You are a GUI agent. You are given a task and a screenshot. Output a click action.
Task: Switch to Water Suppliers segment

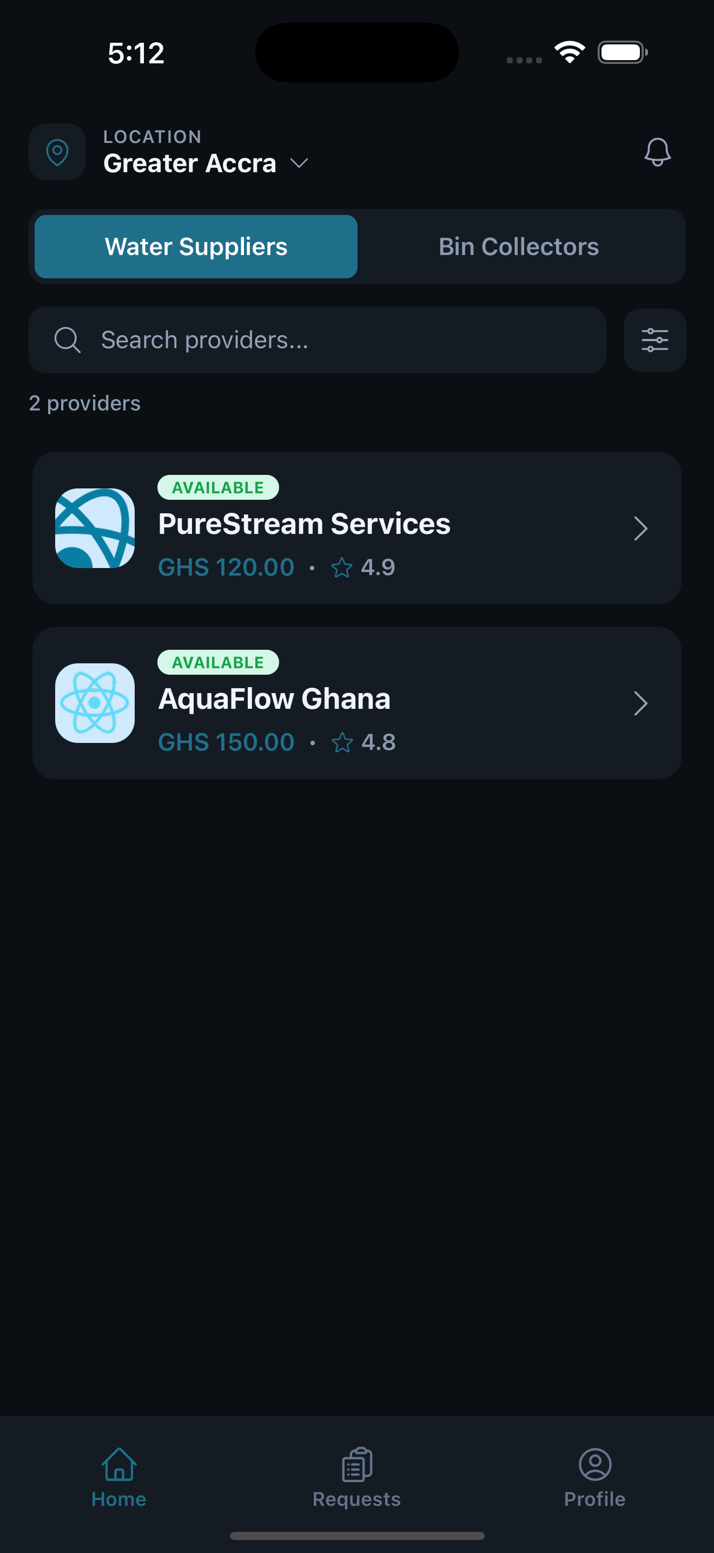coord(196,246)
